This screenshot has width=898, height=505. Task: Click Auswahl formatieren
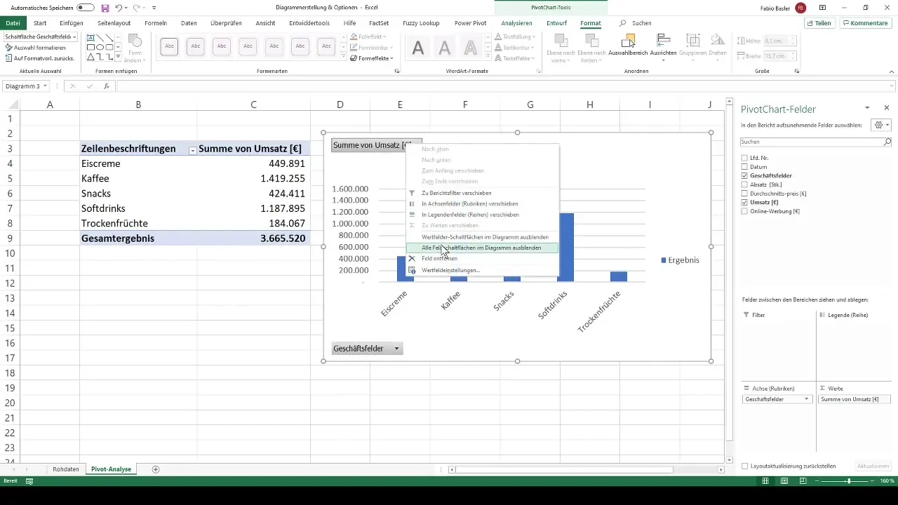(35, 48)
